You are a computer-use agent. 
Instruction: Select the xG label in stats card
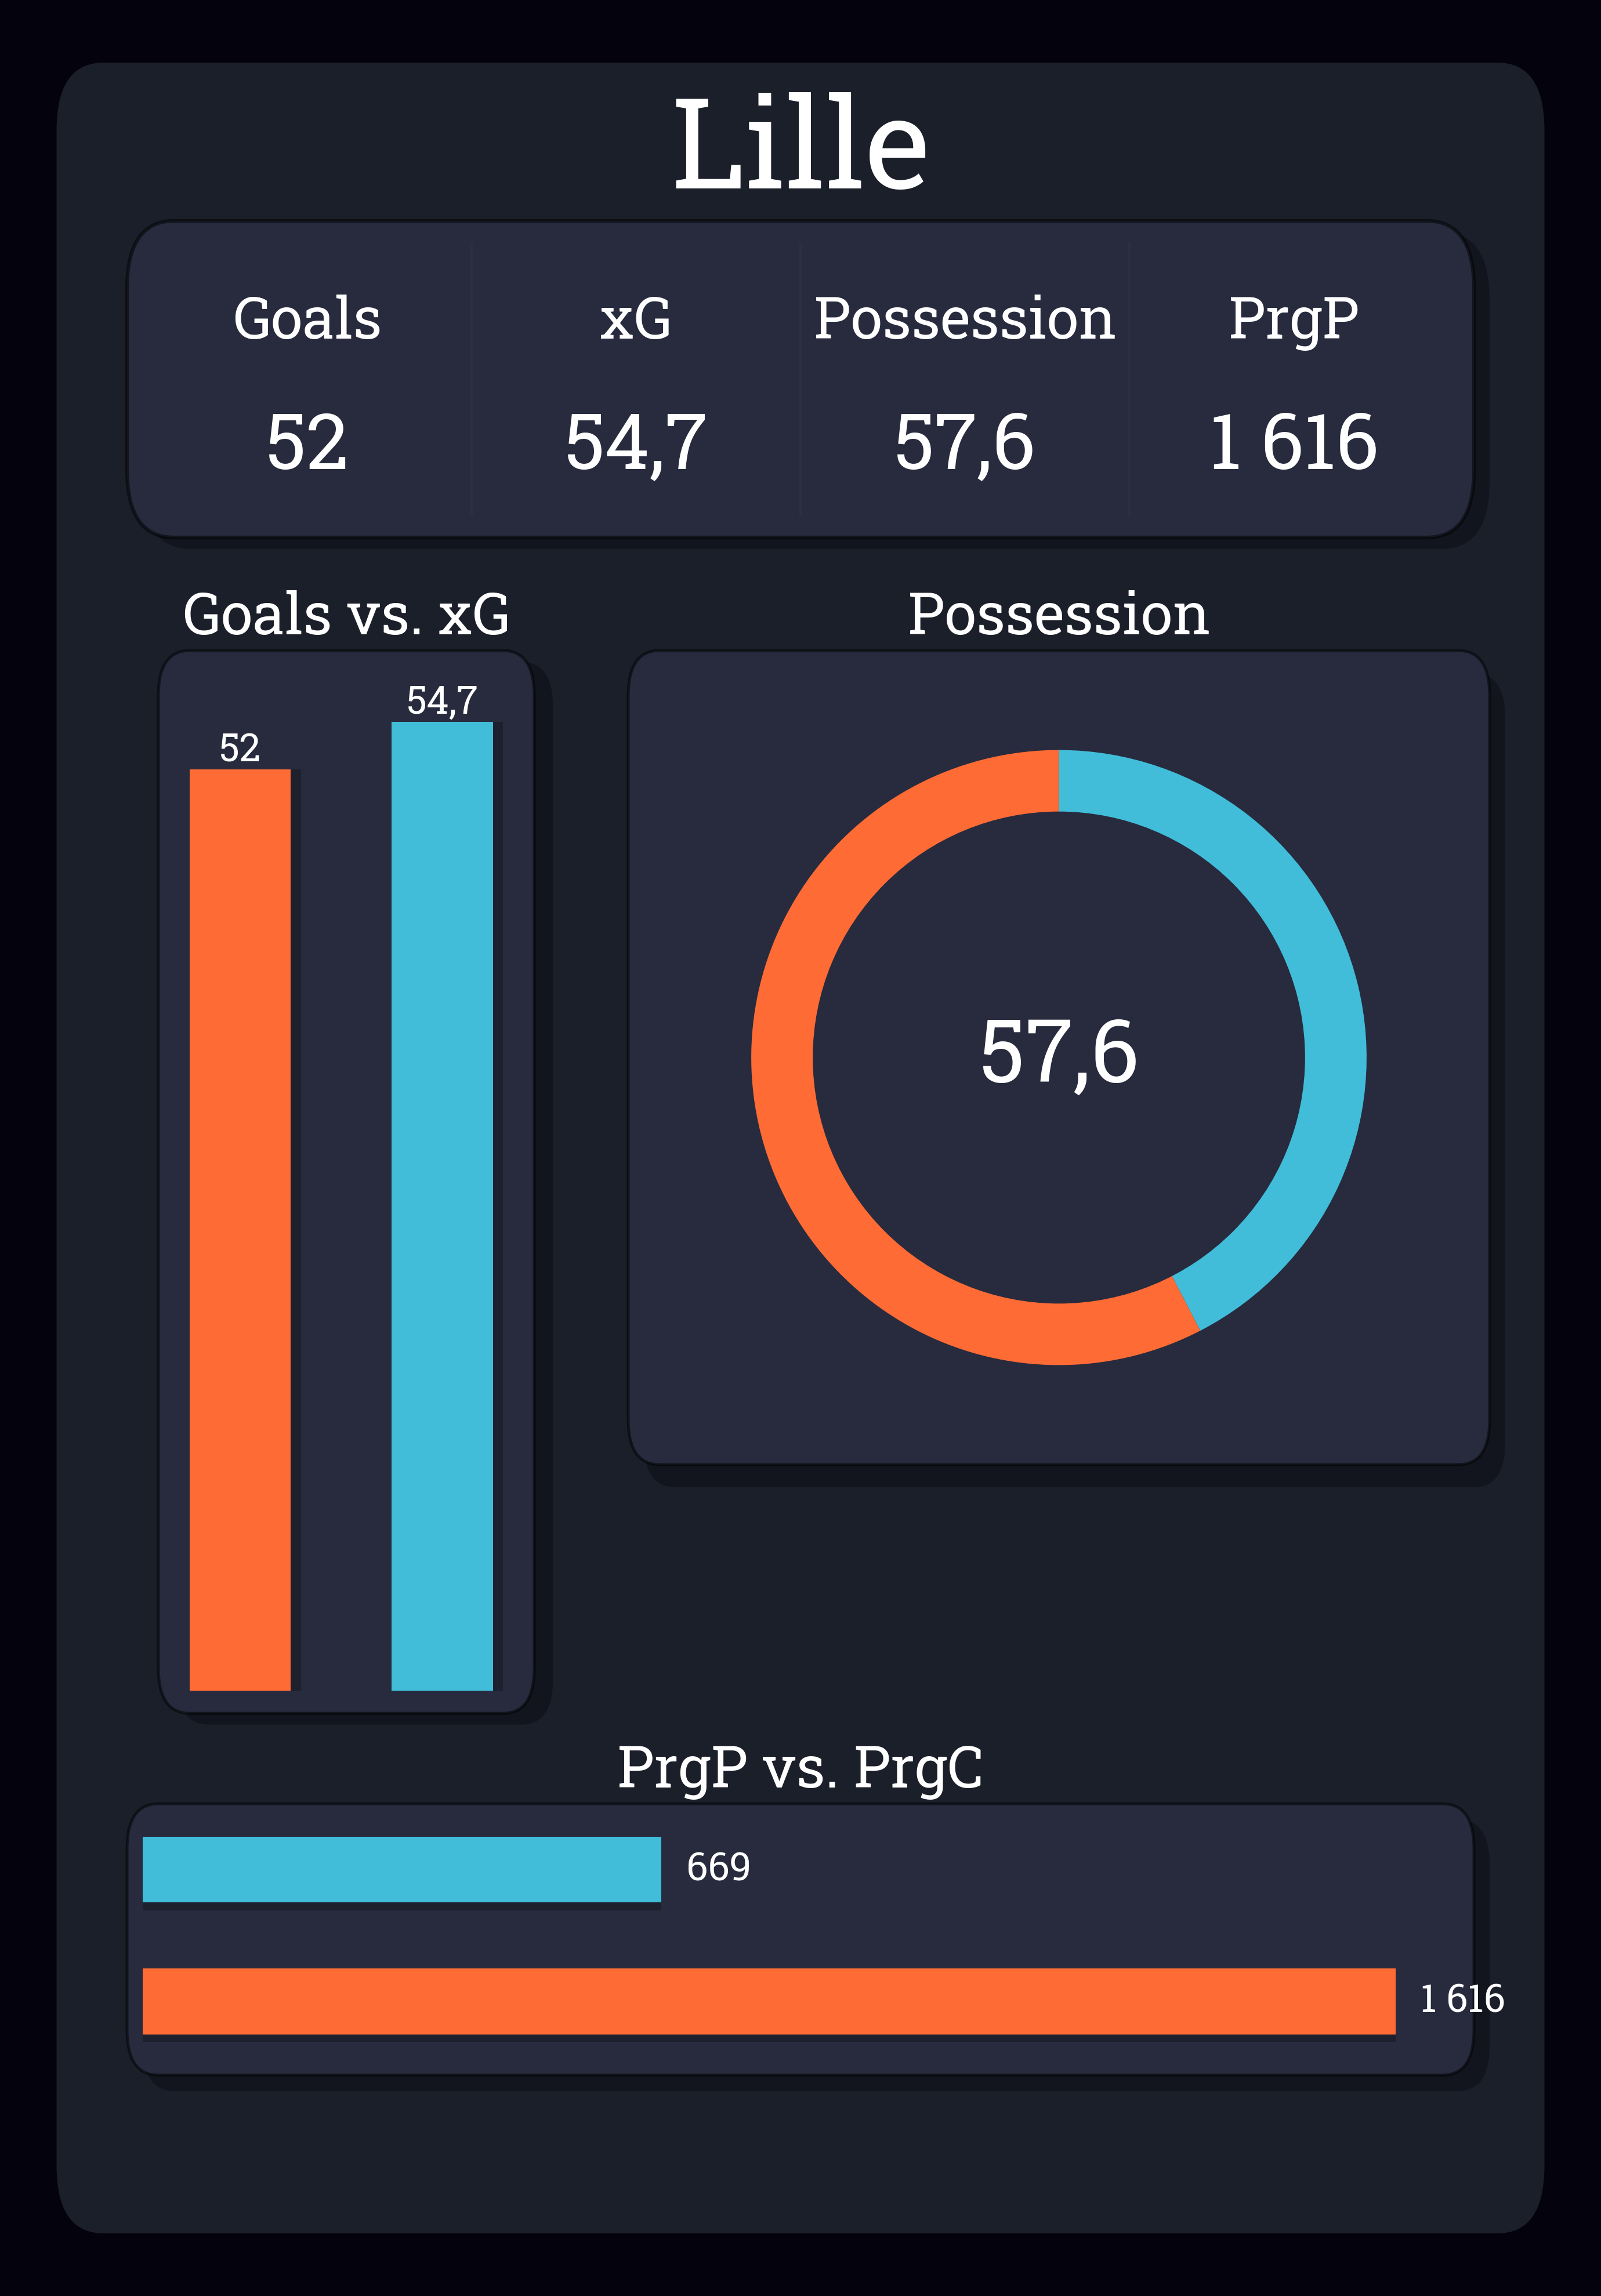635,319
